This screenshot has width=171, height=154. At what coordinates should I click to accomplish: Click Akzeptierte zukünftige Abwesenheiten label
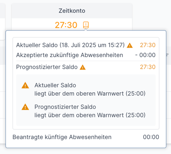(x=69, y=55)
